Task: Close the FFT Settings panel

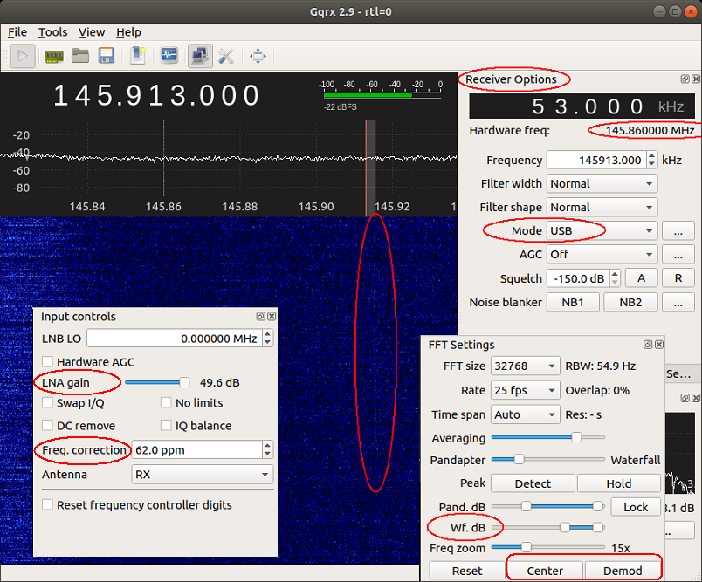Action: (x=659, y=345)
